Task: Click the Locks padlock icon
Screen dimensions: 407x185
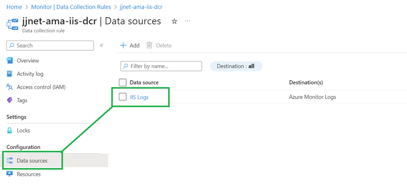Action: 10,131
